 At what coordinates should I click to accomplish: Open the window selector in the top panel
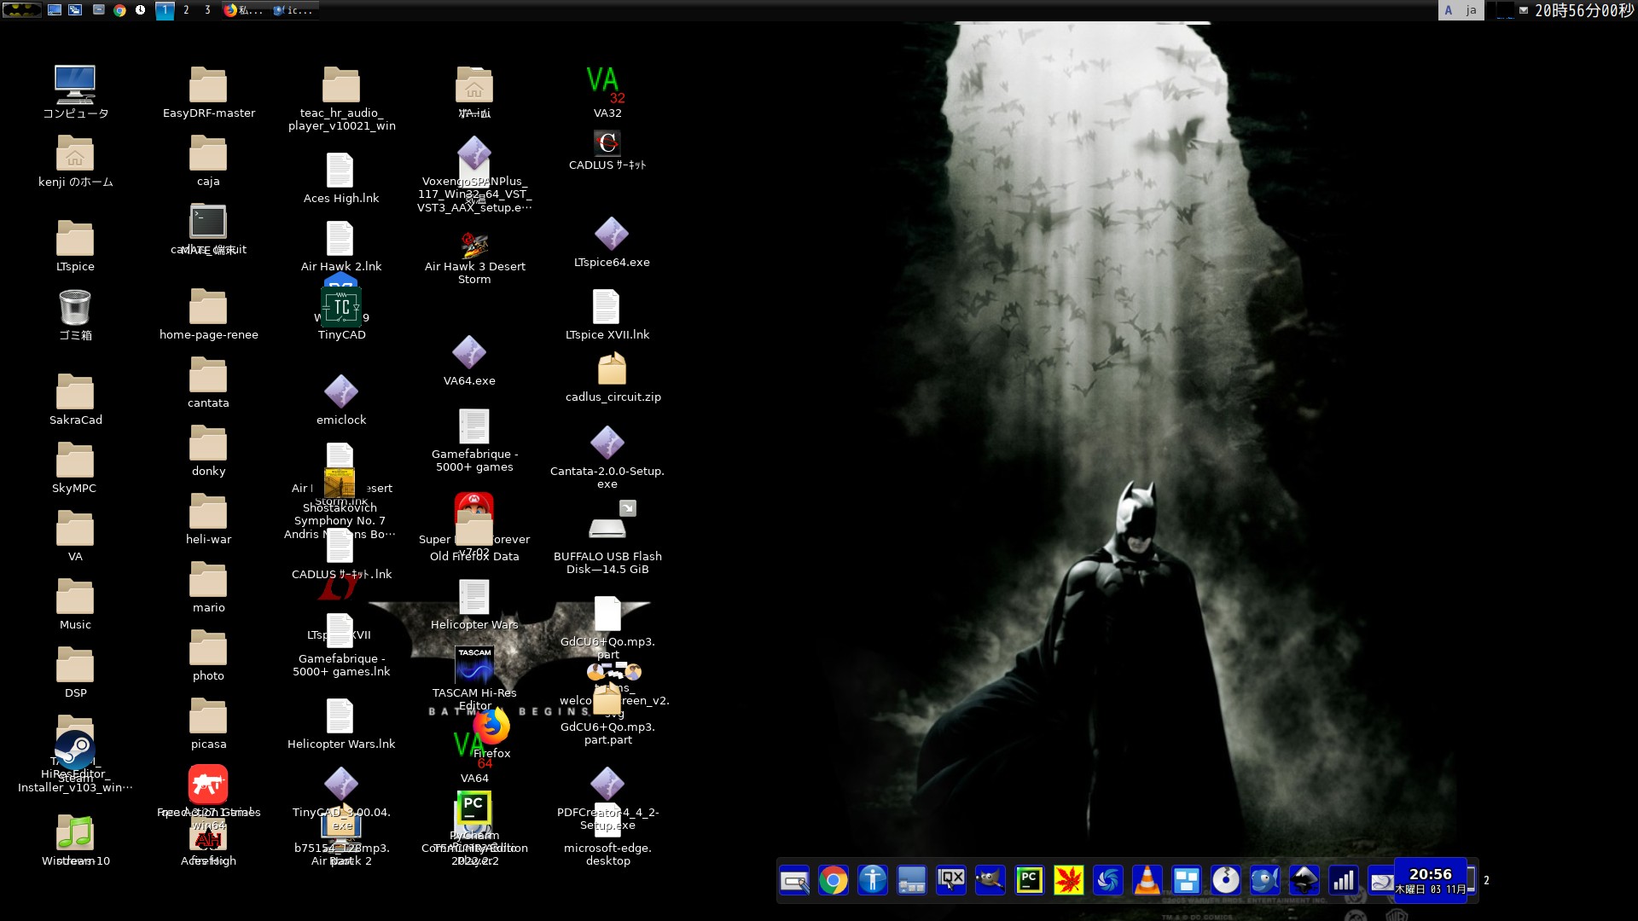(x=76, y=10)
